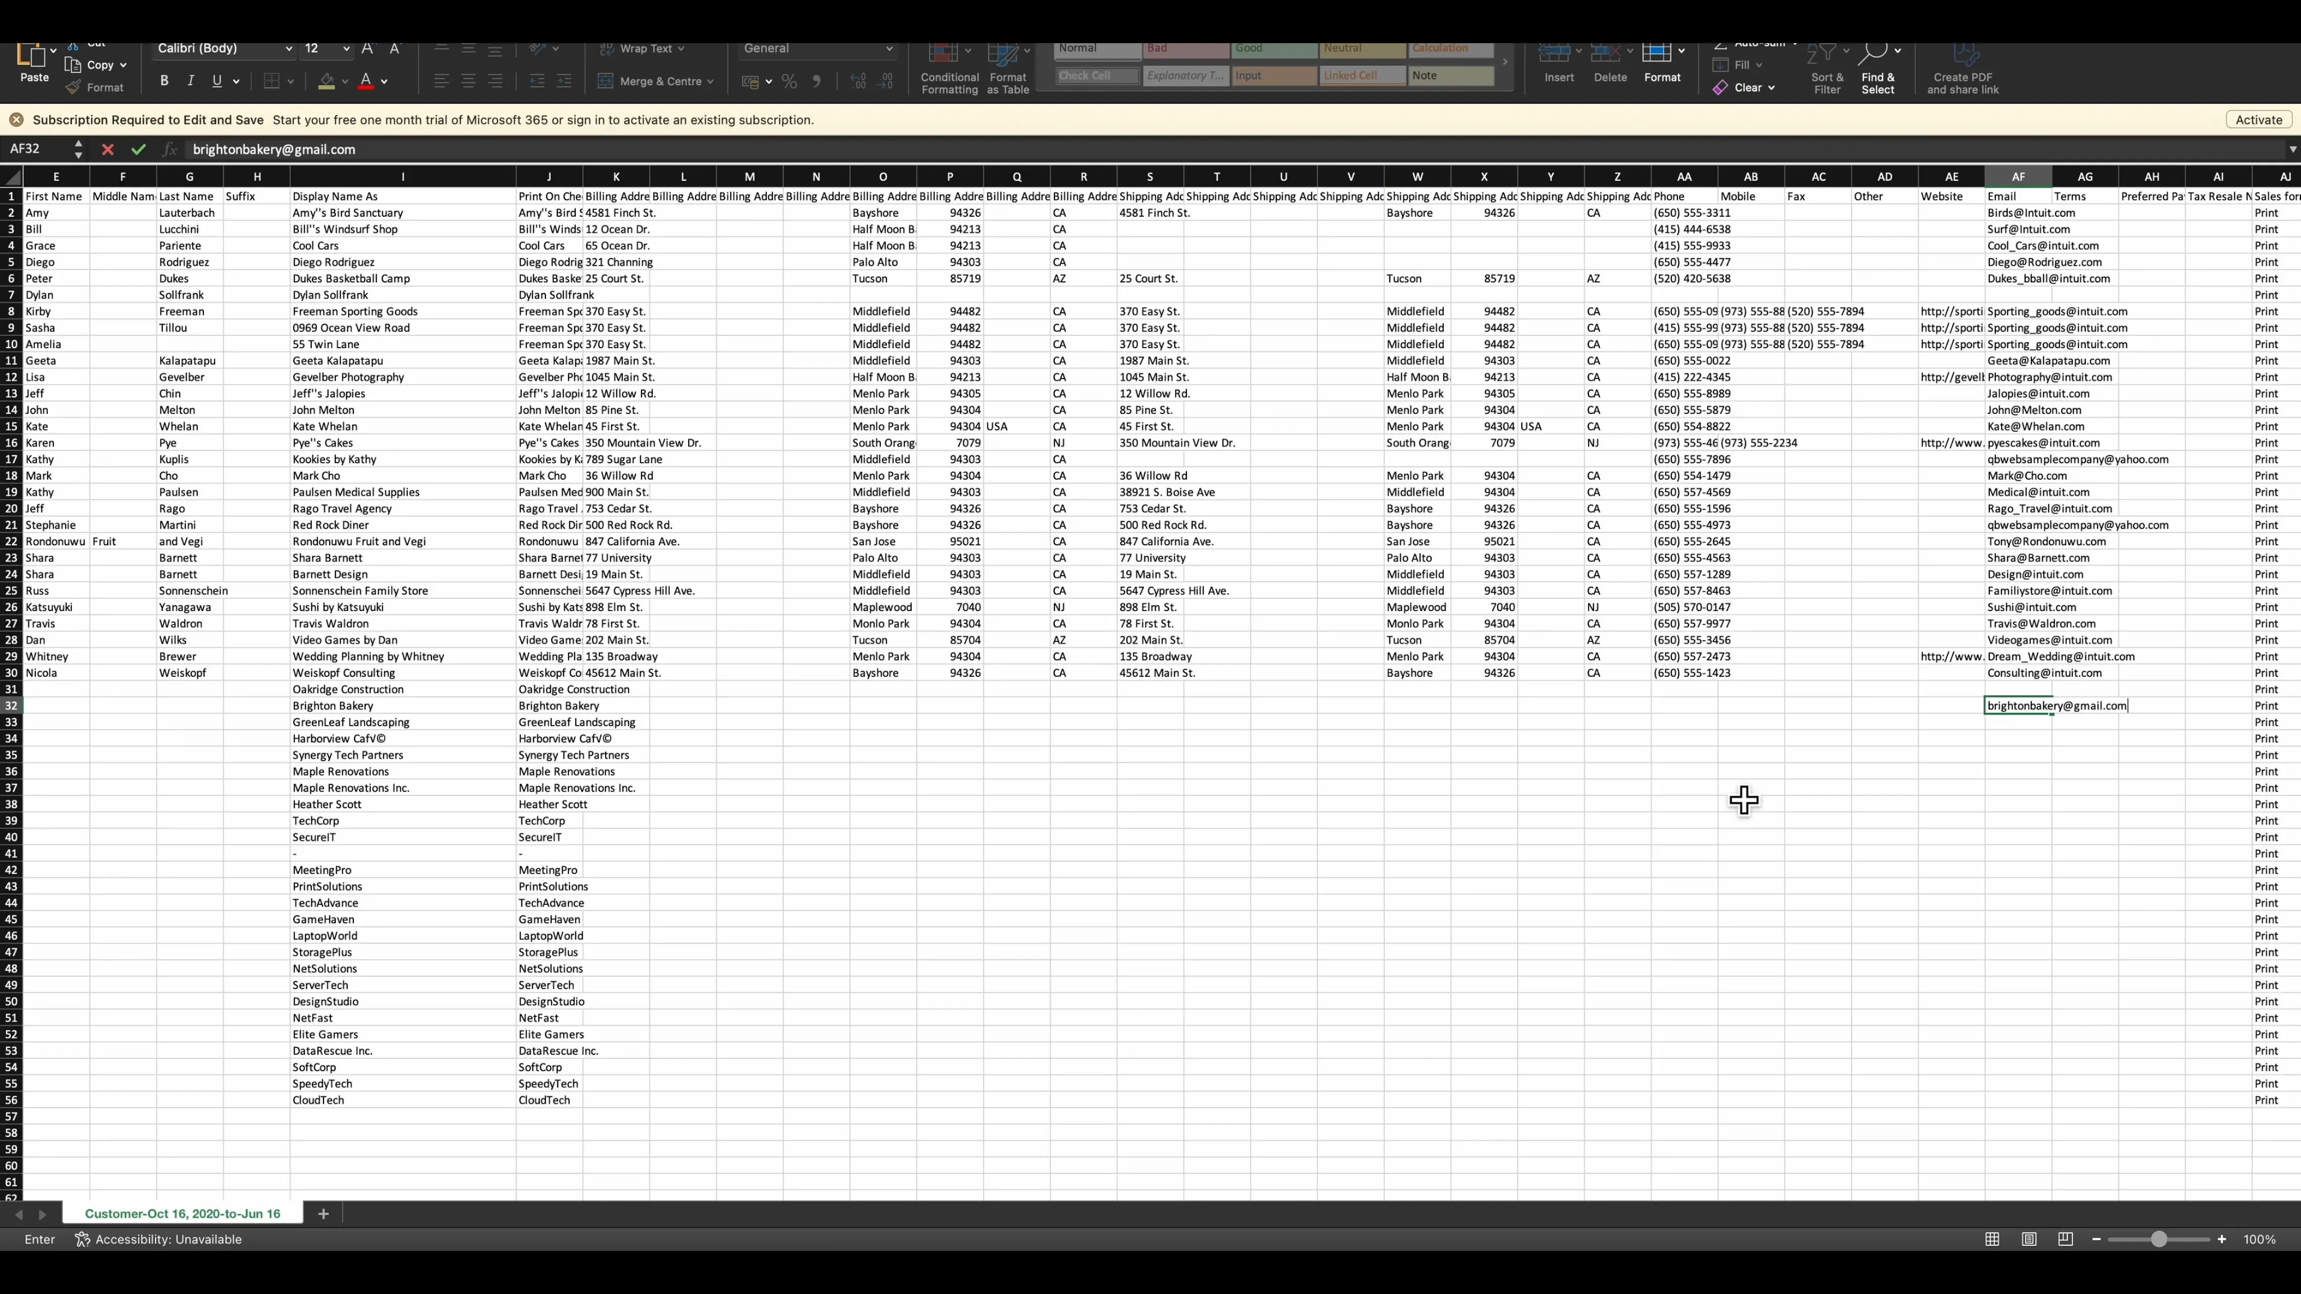Image resolution: width=2301 pixels, height=1294 pixels.
Task: Open Format as Table
Action: [x=1008, y=69]
